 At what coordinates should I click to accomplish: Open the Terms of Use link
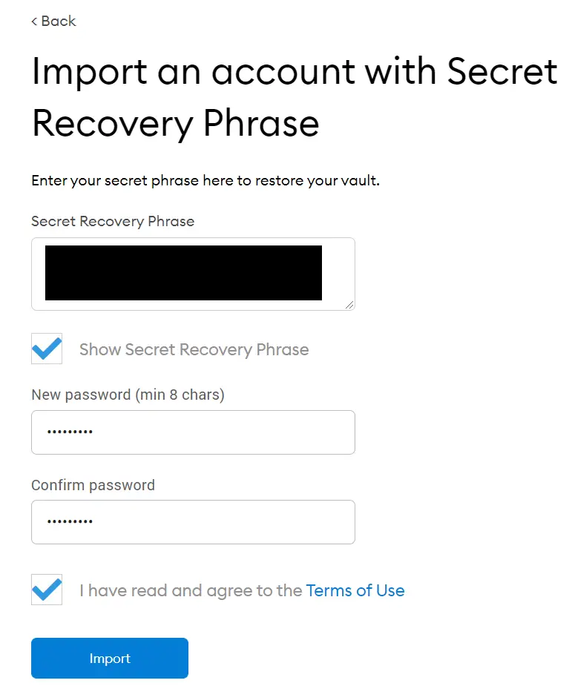(355, 590)
